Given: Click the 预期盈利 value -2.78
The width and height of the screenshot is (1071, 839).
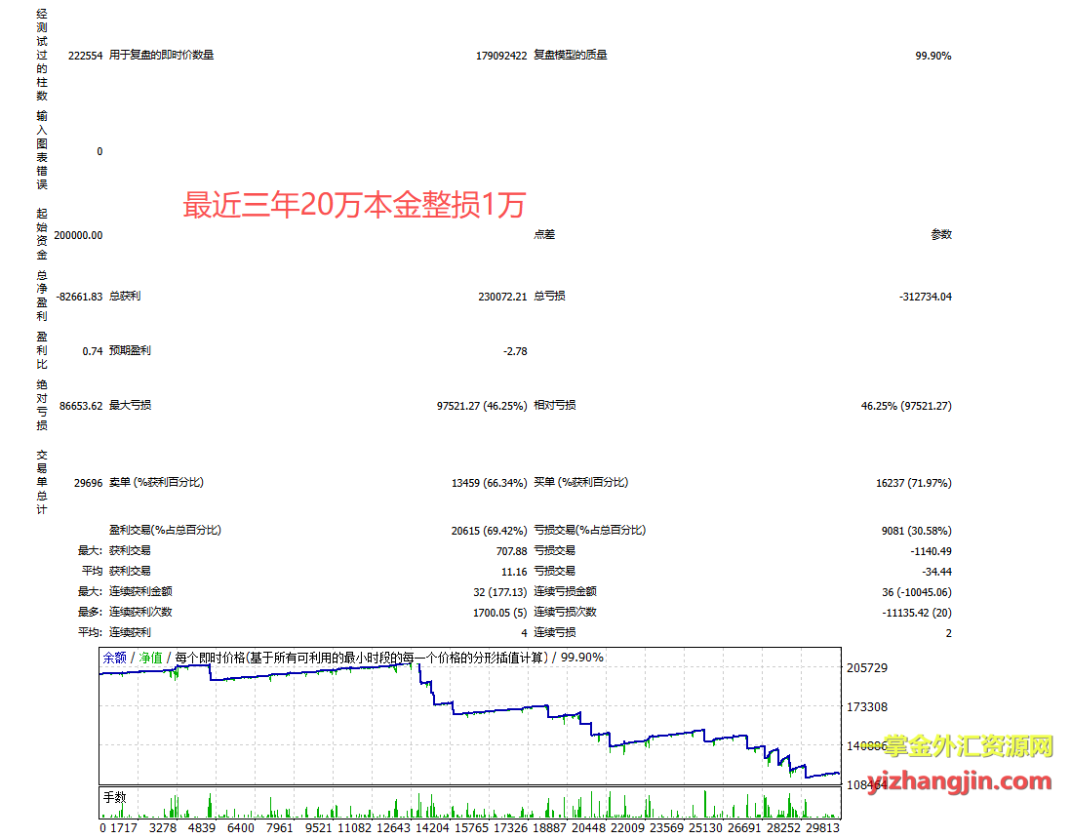Looking at the screenshot, I should click(514, 351).
